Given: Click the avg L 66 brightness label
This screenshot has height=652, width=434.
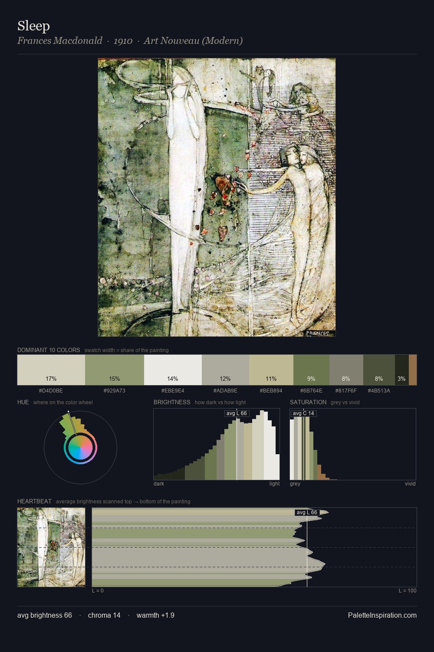Looking at the screenshot, I should point(237,413).
